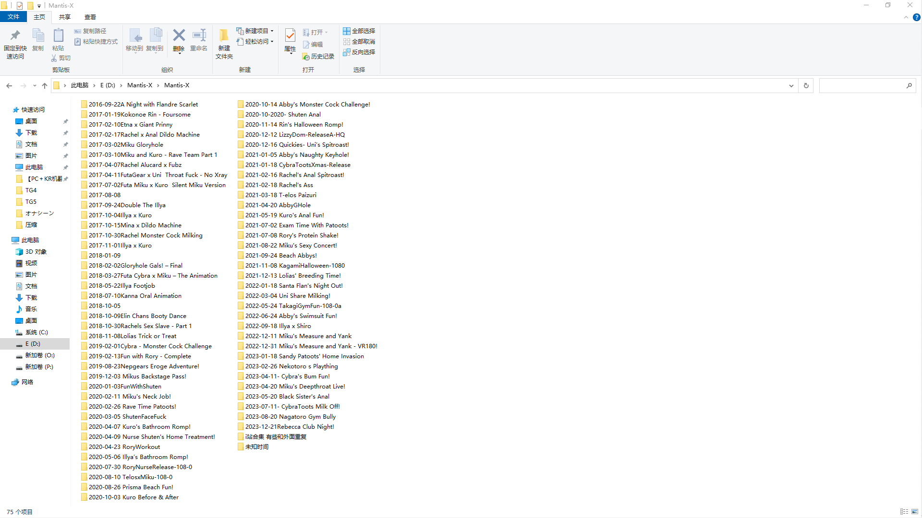This screenshot has width=922, height=518.
Task: Select the 2018-01-09 folder
Action: pyautogui.click(x=101, y=256)
